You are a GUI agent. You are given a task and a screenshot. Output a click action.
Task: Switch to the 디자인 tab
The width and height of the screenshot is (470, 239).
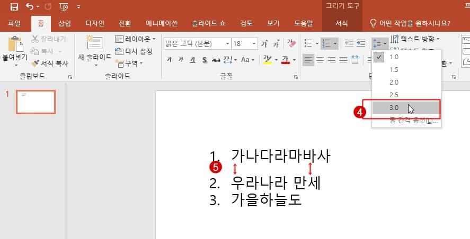pyautogui.click(x=95, y=23)
